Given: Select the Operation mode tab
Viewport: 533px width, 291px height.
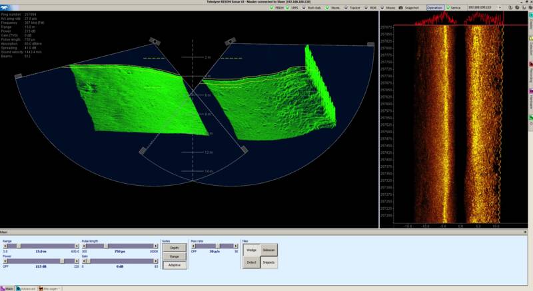Looking at the screenshot, I should click(x=435, y=7).
